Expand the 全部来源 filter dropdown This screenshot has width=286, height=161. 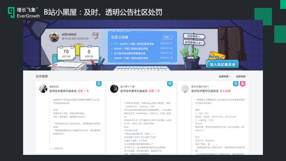[225, 76]
